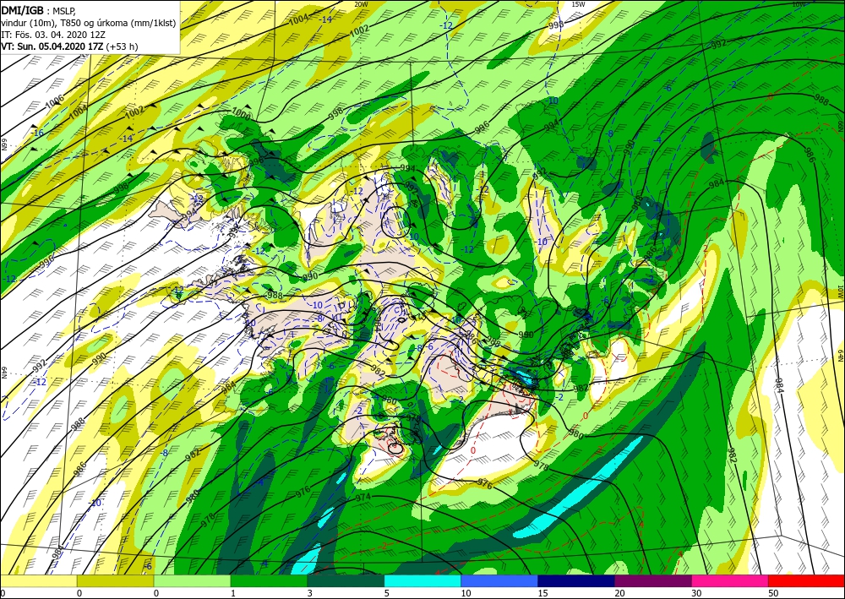Click the "-16" temperature contour label
The image size is (845, 599).
click(37, 133)
